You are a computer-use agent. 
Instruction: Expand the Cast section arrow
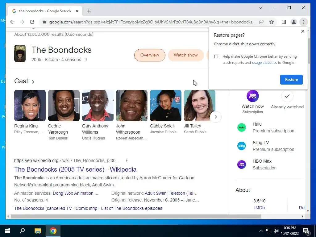point(33,81)
